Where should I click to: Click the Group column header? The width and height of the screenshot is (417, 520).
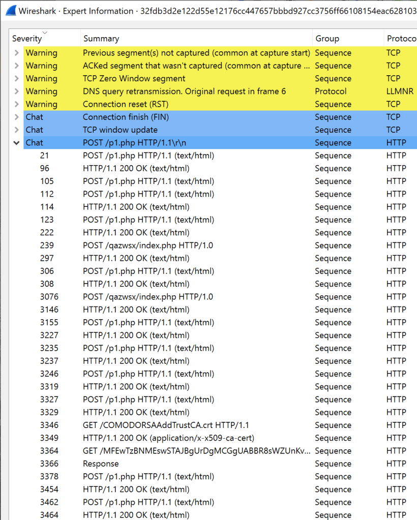(327, 39)
